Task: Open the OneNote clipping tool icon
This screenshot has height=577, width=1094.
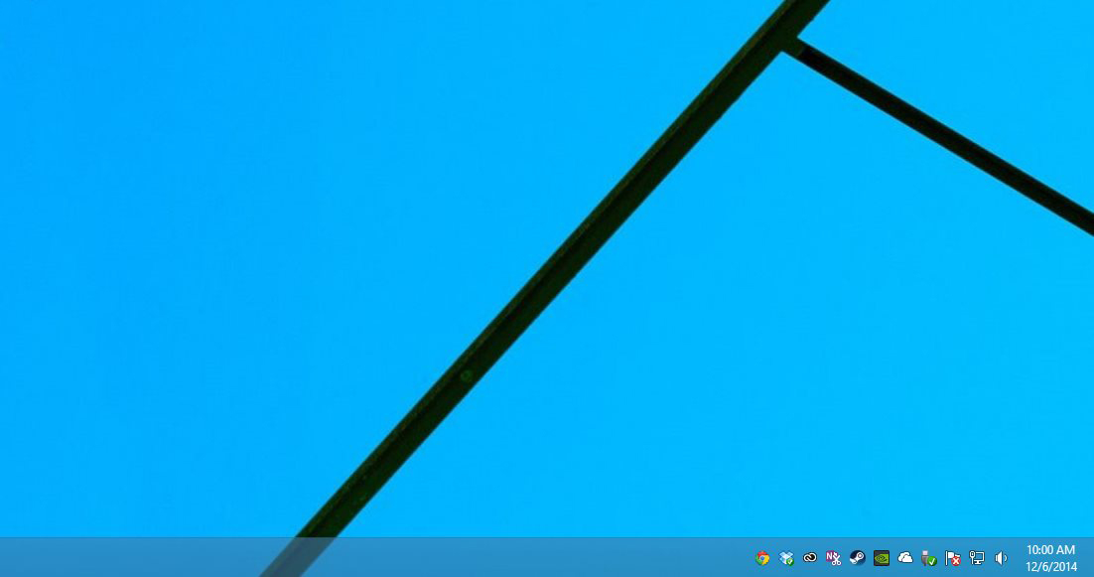Action: click(833, 557)
